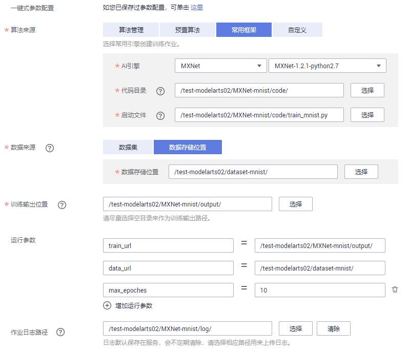This screenshot has height=351, width=409.
Task: Select the 数据集 data source tab
Action: point(128,147)
